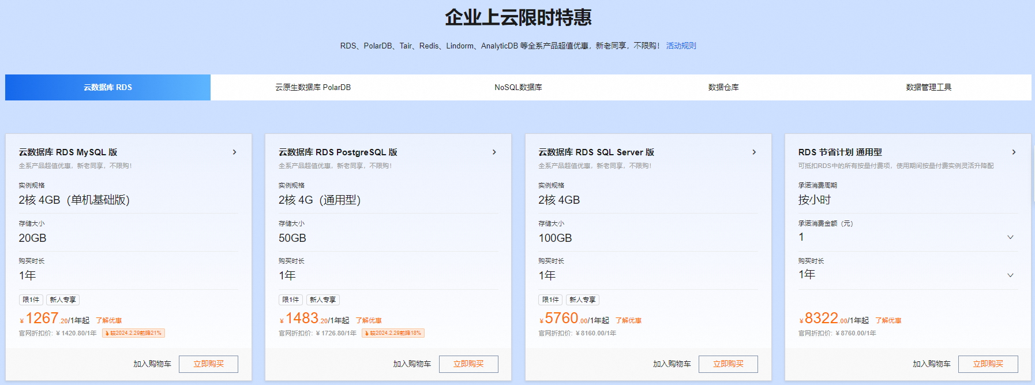Click the 50GB storage size value
This screenshot has width=1035, height=385.
click(292, 238)
